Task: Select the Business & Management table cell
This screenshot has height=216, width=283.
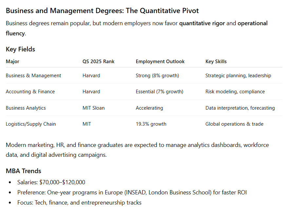Action: [33, 75]
